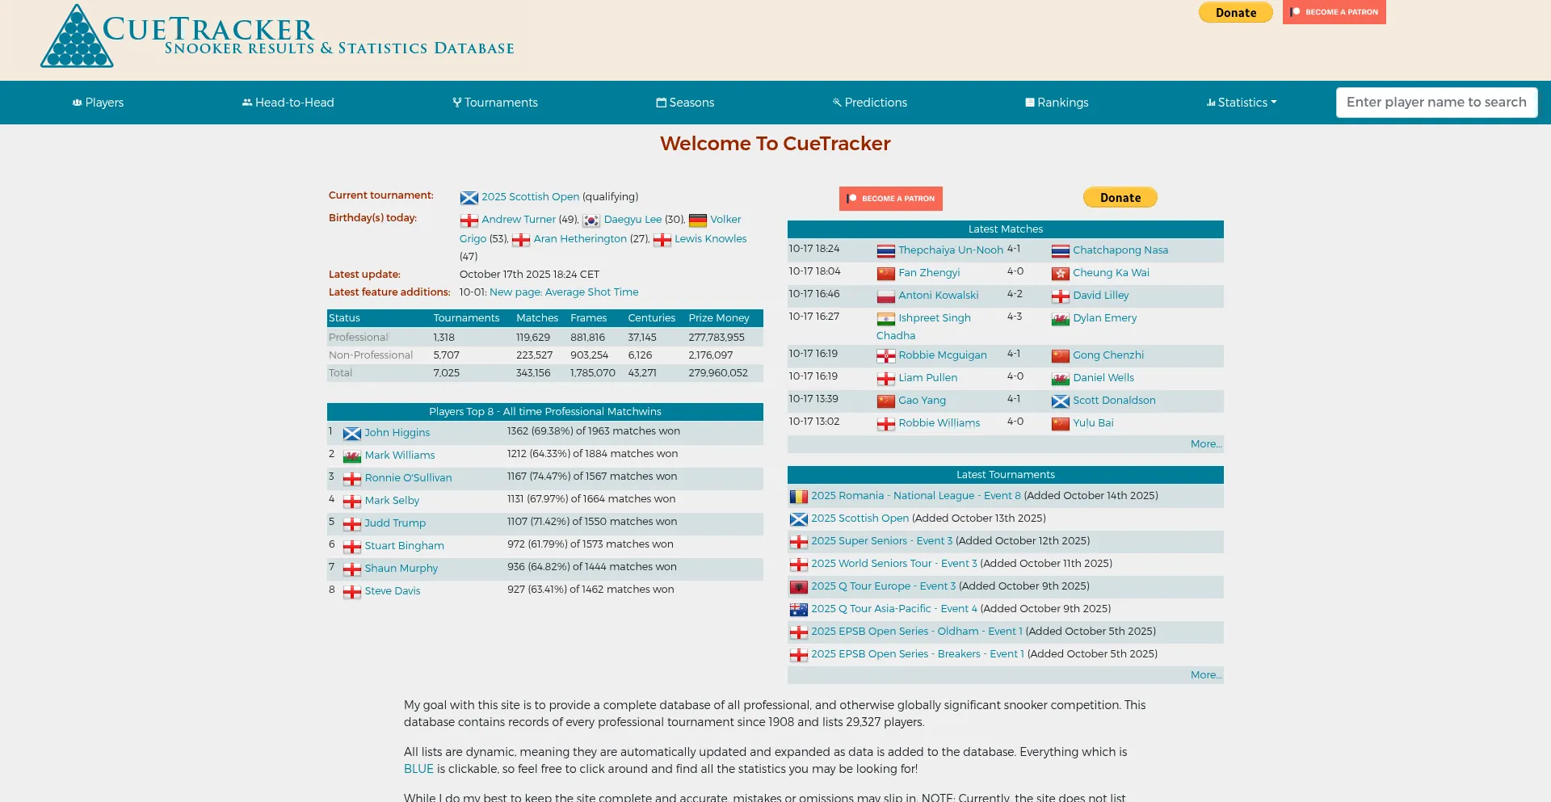
Task: Click the Wales flag beside Mark Williams
Action: tap(352, 456)
